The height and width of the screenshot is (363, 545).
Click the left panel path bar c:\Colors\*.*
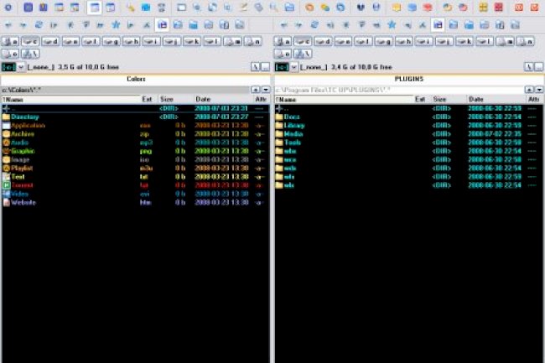(126, 90)
